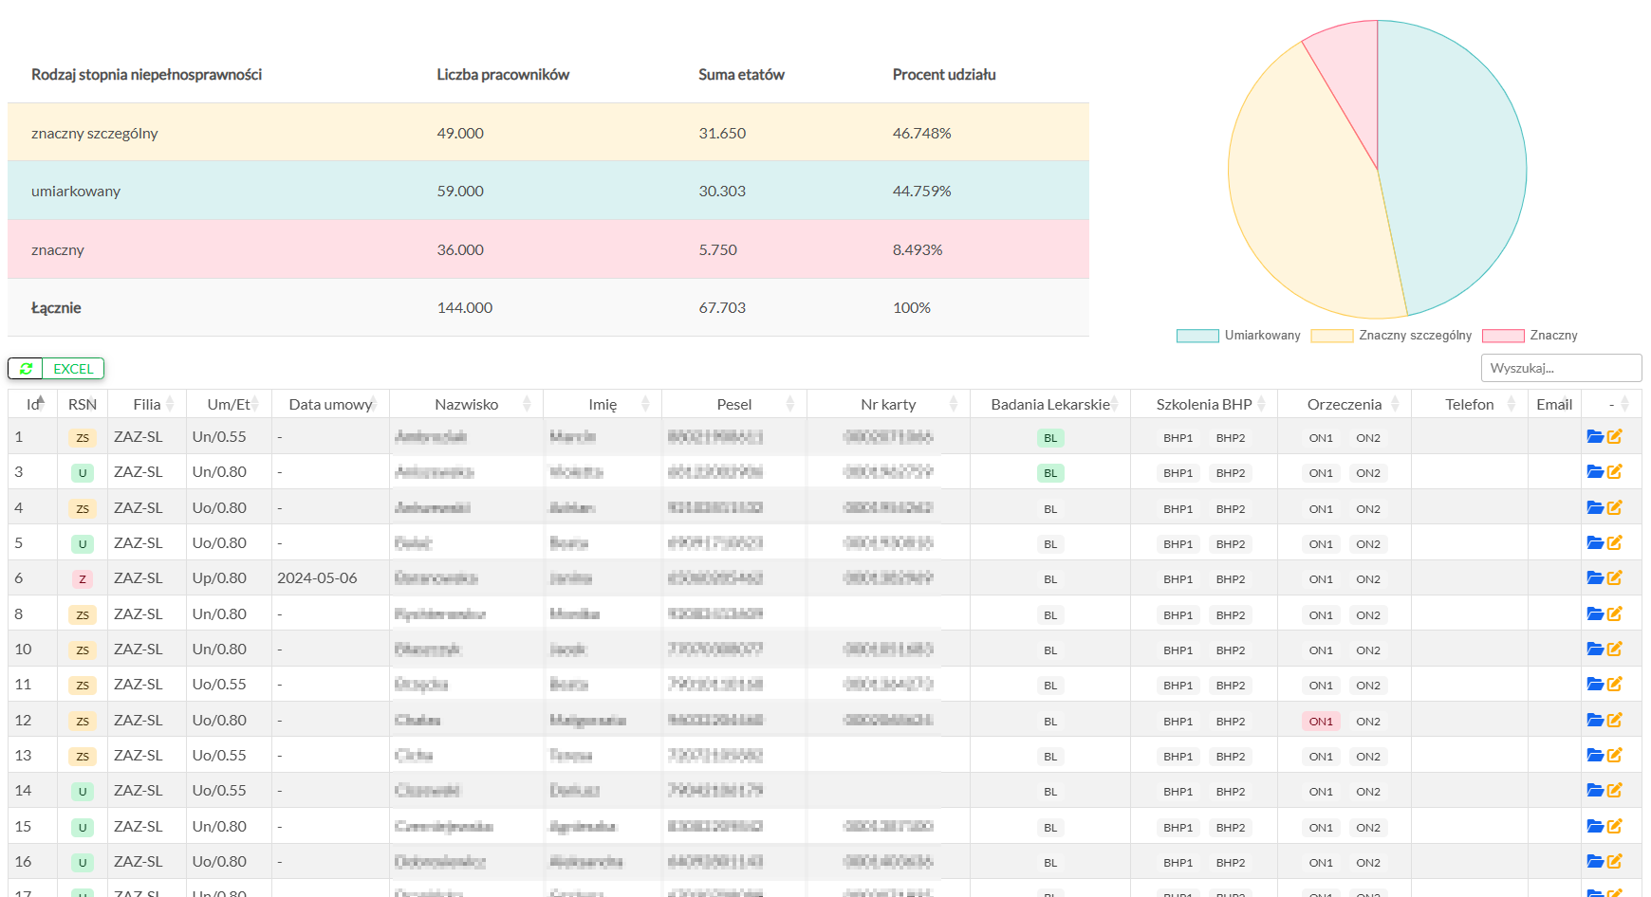The width and height of the screenshot is (1651, 897).
Task: Toggle Znaczny legend item in chart
Action: tap(1530, 336)
